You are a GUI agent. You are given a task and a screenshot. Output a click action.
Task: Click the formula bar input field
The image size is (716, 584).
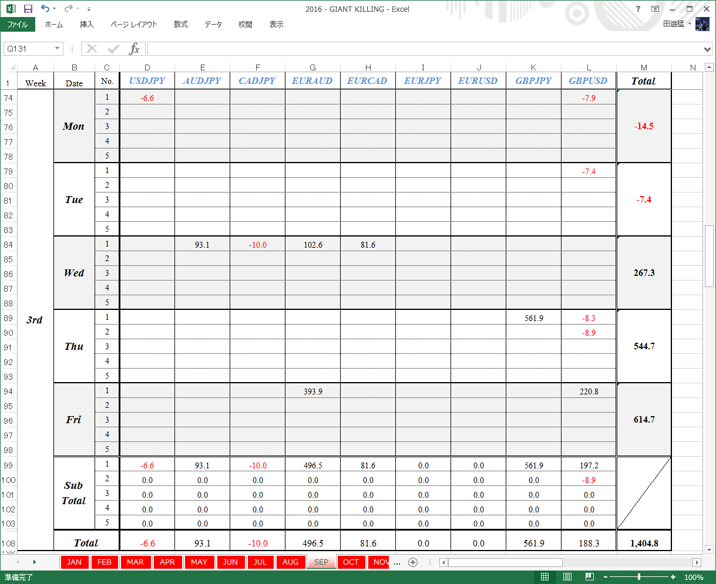424,49
